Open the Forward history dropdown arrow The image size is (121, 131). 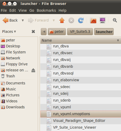click(54, 20)
